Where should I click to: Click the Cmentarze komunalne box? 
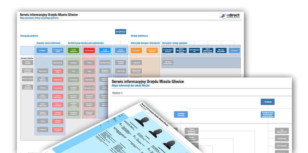click(x=58, y=113)
